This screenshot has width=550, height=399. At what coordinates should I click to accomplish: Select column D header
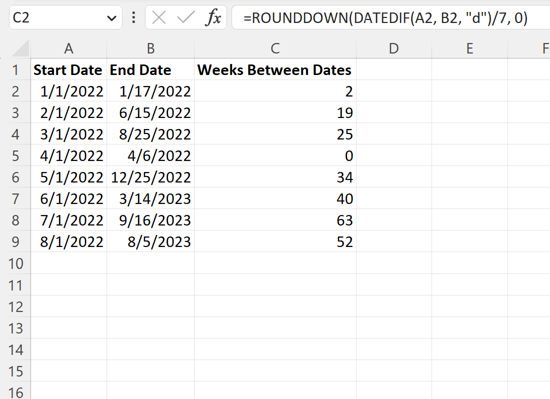coord(393,48)
